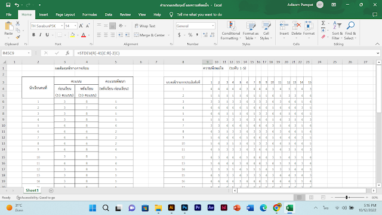The height and width of the screenshot is (215, 382).
Task: Decrease font size with the smaller A
Action: pos(88,26)
